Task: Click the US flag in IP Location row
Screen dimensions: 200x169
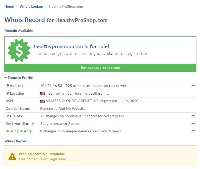Action: (43, 94)
